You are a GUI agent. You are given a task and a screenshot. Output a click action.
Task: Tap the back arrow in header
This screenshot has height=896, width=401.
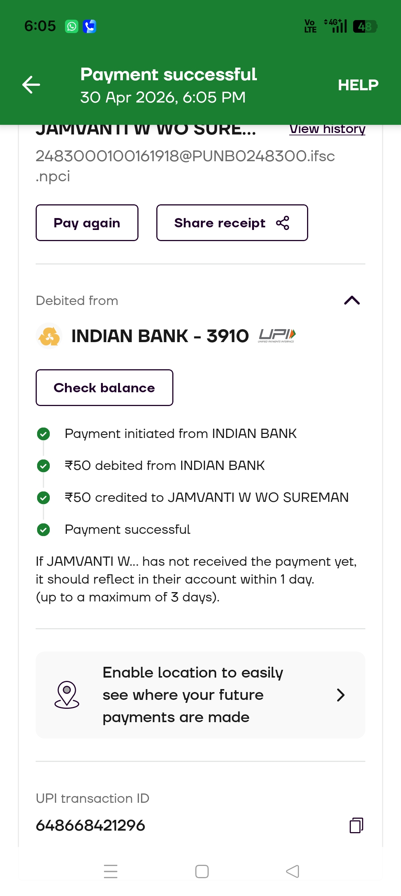point(31,85)
